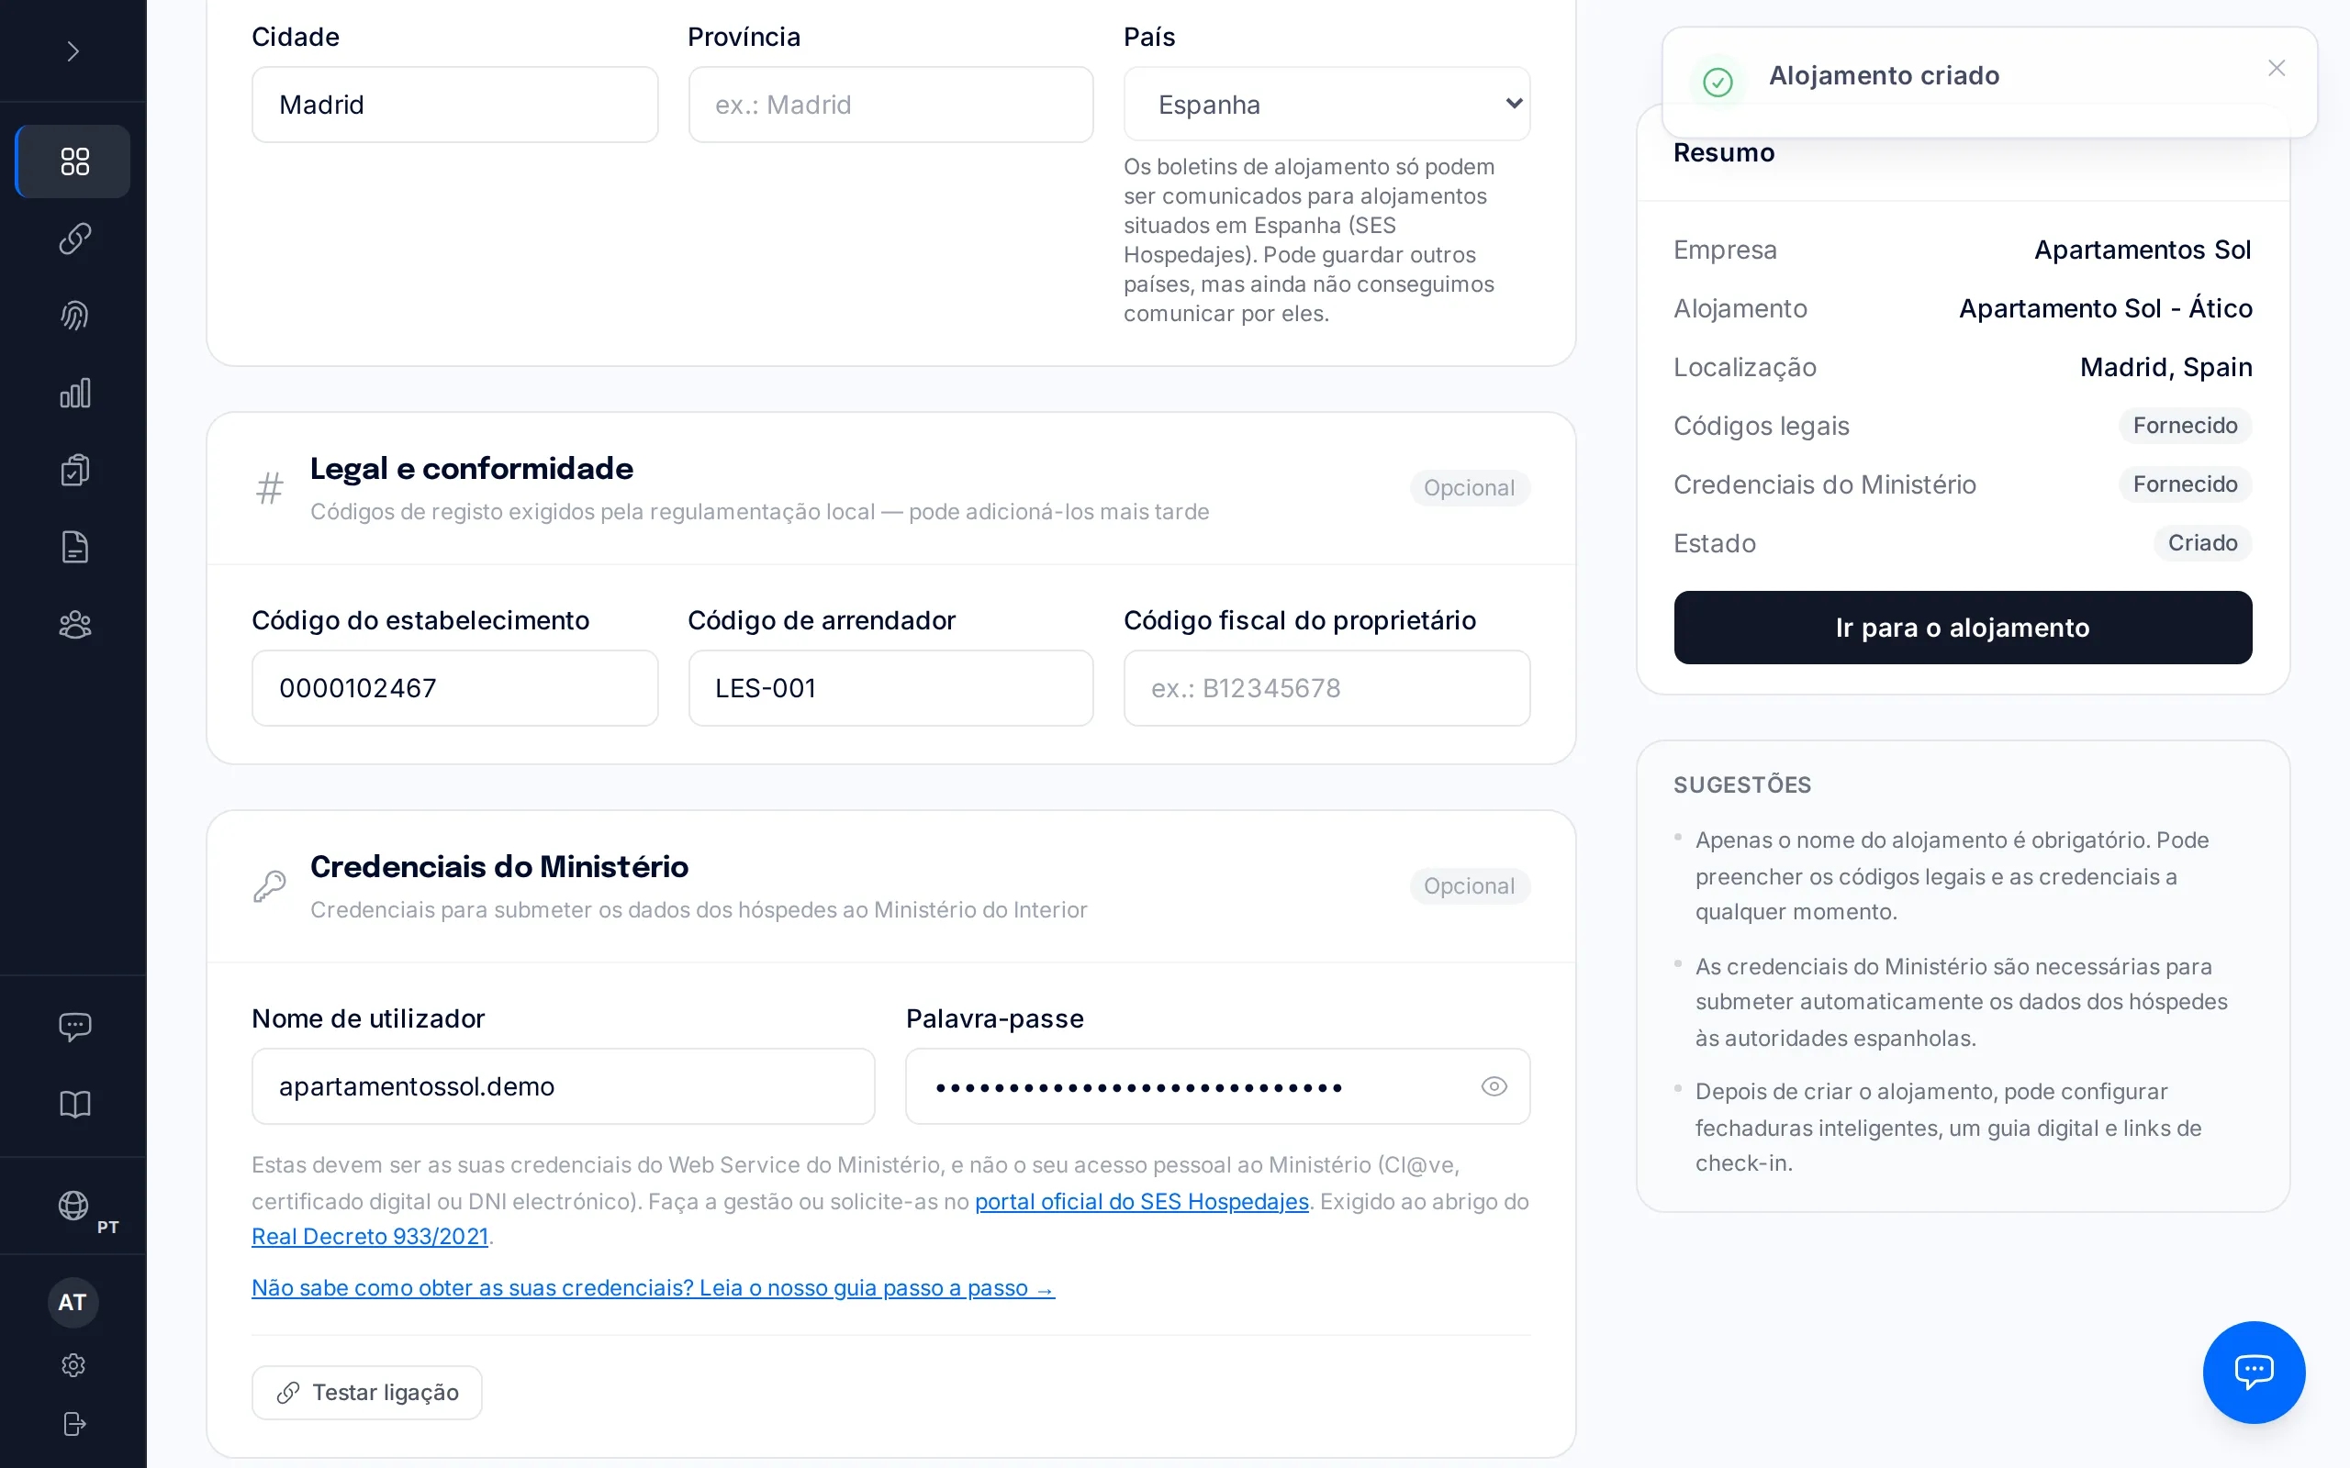Click the Ir para o alojamento button
2350x1468 pixels.
1963,628
